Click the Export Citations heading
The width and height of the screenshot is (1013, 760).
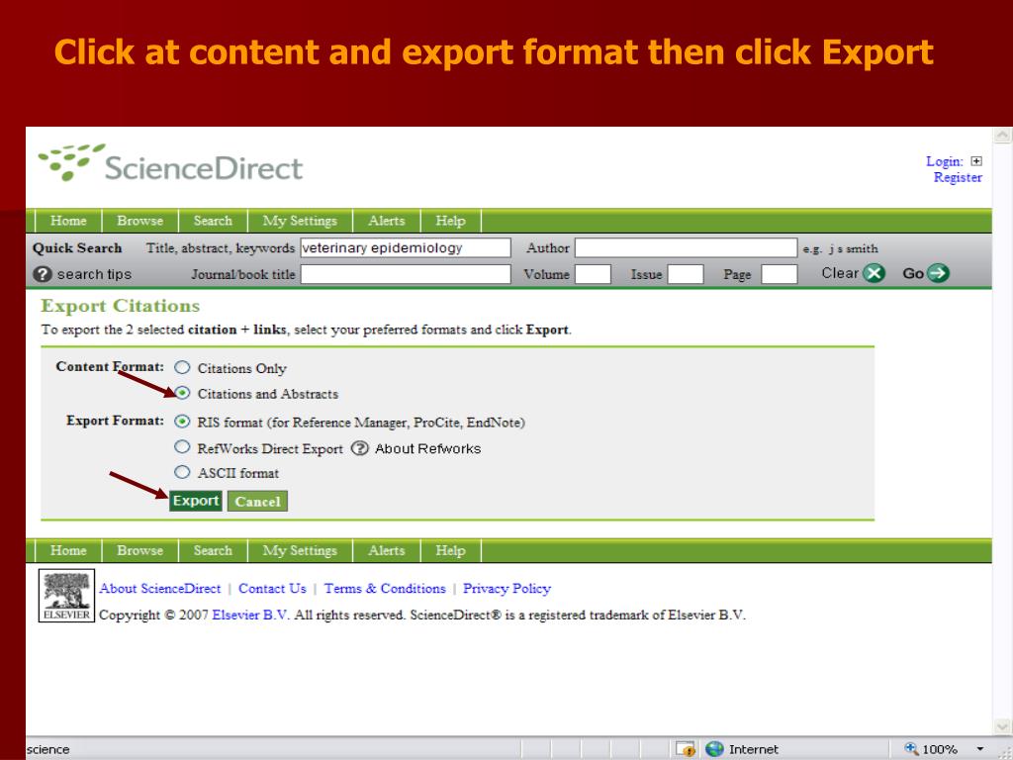[120, 306]
